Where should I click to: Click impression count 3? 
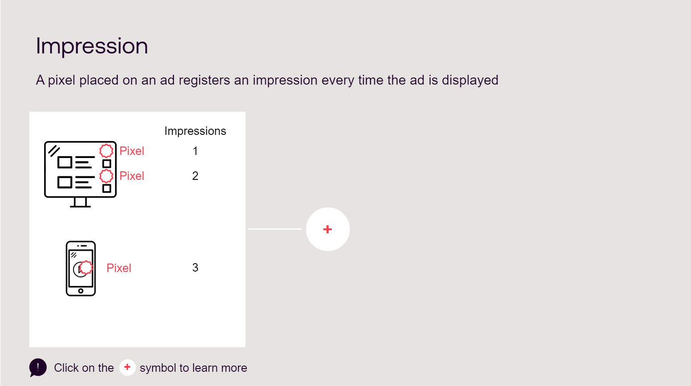195,268
